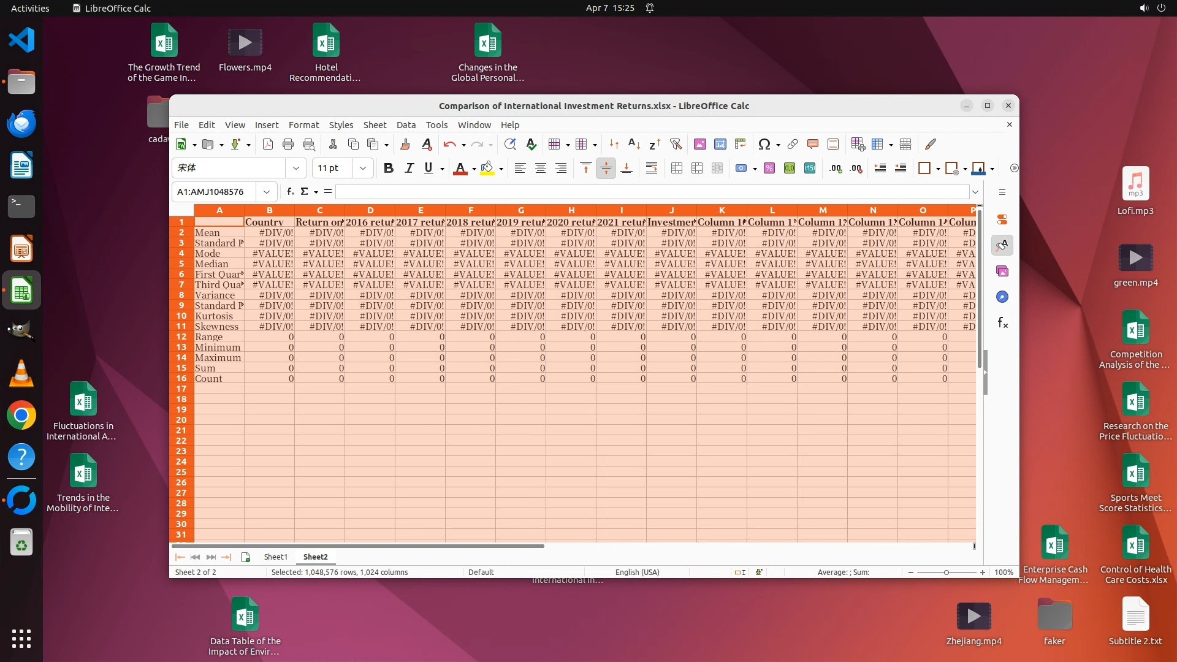Apply the yellow background color swatch
The width and height of the screenshot is (1177, 662).
(x=487, y=169)
